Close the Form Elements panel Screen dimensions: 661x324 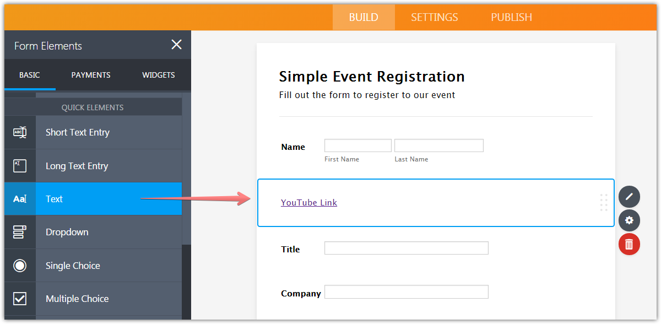[176, 45]
